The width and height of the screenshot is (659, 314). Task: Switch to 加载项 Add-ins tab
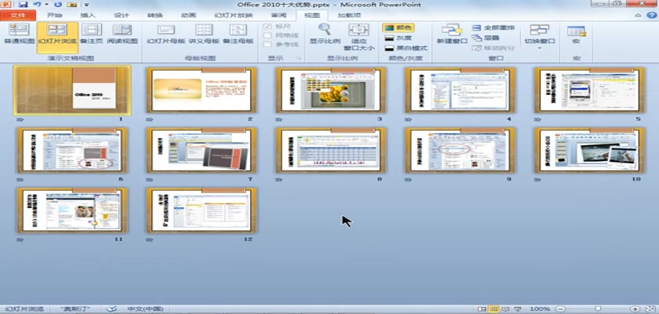click(349, 15)
